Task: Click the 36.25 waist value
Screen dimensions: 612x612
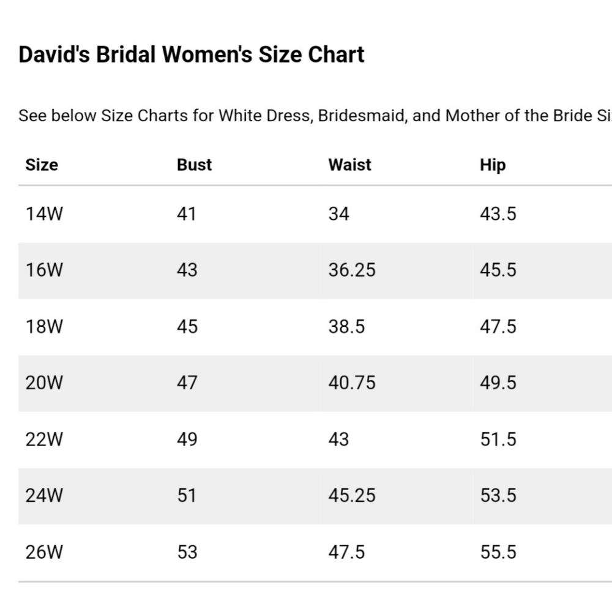Action: point(352,270)
